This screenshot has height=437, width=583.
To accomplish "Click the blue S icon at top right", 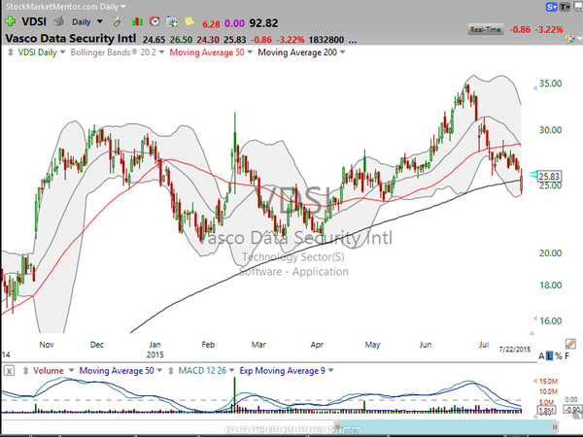I will [x=551, y=7].
